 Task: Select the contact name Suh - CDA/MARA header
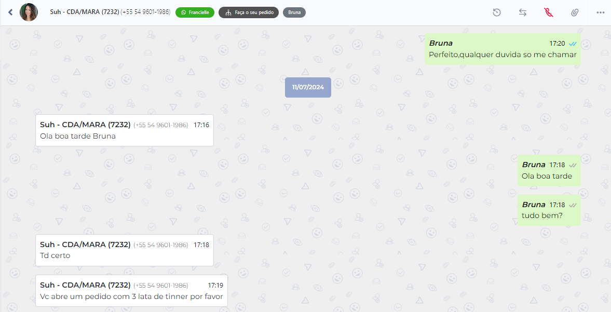point(85,12)
